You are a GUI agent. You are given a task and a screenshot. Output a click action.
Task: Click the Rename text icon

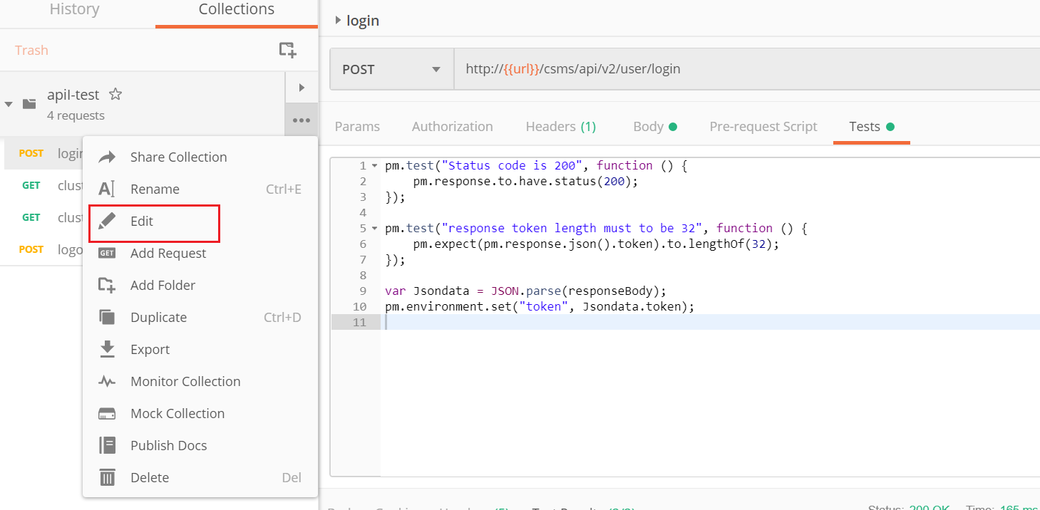pyautogui.click(x=107, y=189)
